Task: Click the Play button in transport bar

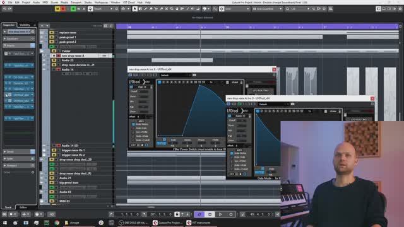Action: (220, 214)
